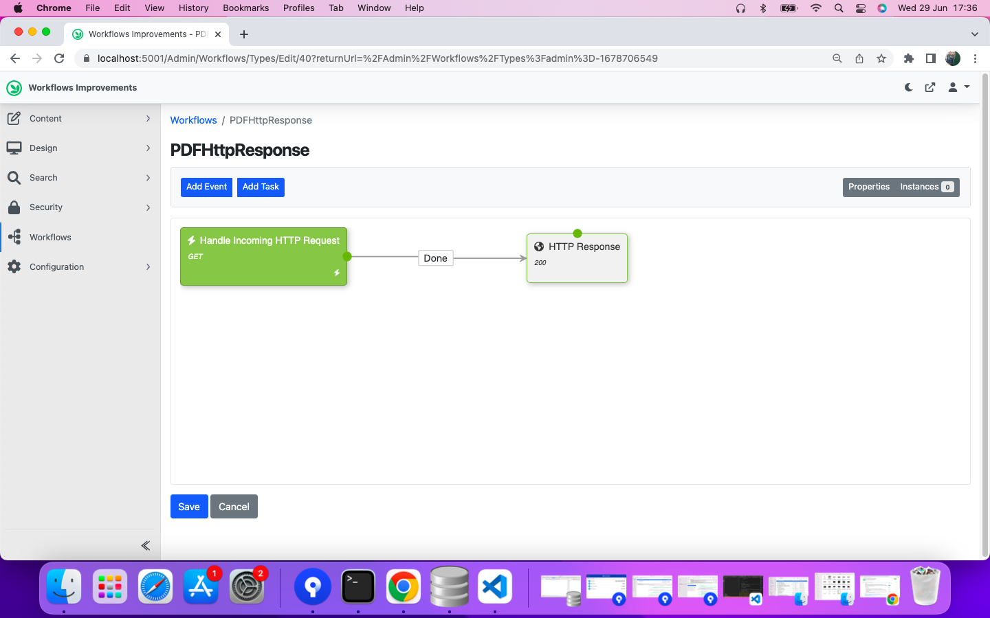Image resolution: width=990 pixels, height=618 pixels.
Task: Open Control Center in menu bar
Action: pos(861,8)
